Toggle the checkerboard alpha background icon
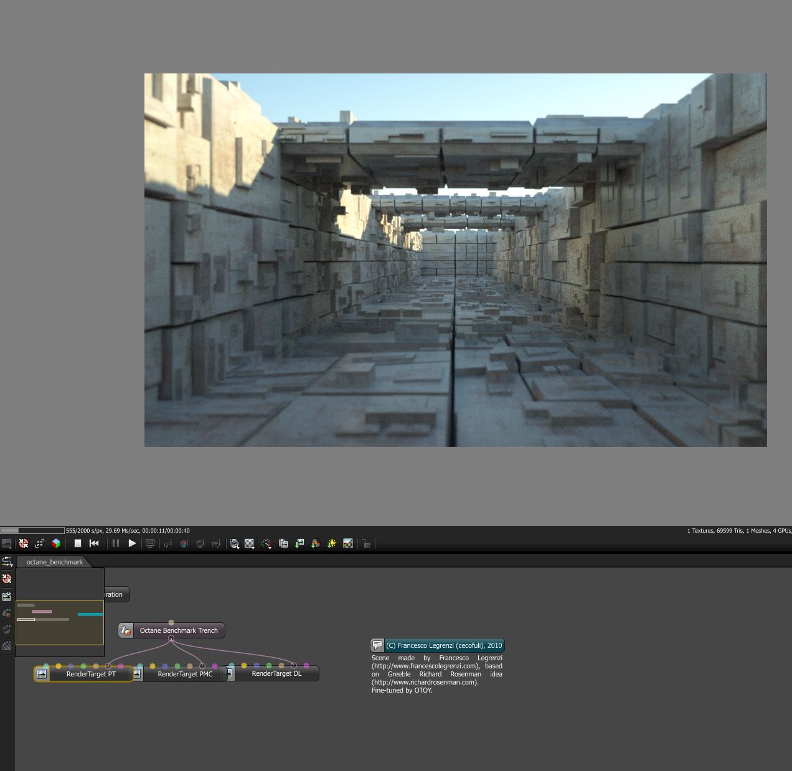The image size is (792, 771). (x=348, y=543)
